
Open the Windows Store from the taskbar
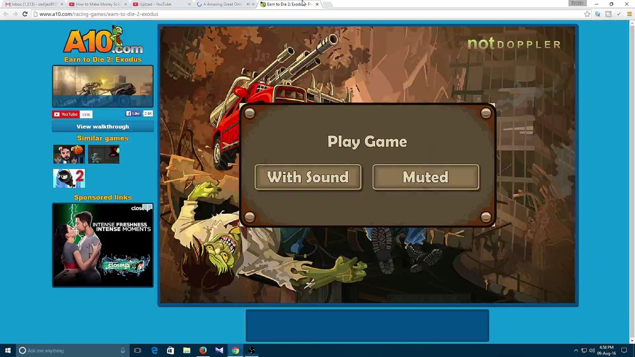170,351
